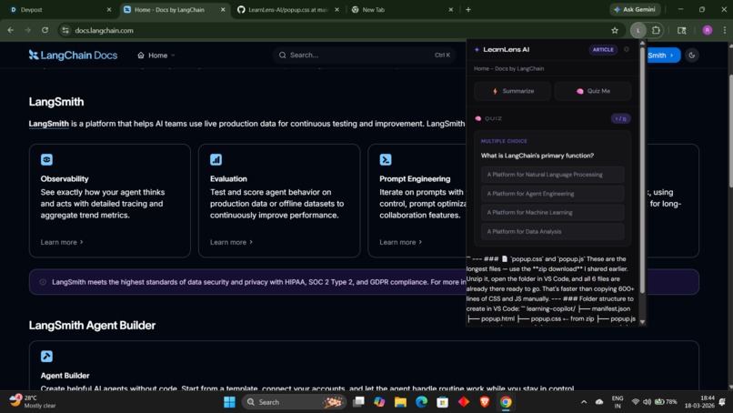Close the Devpost tab
The height and width of the screenshot is (413, 733).
[x=109, y=9]
